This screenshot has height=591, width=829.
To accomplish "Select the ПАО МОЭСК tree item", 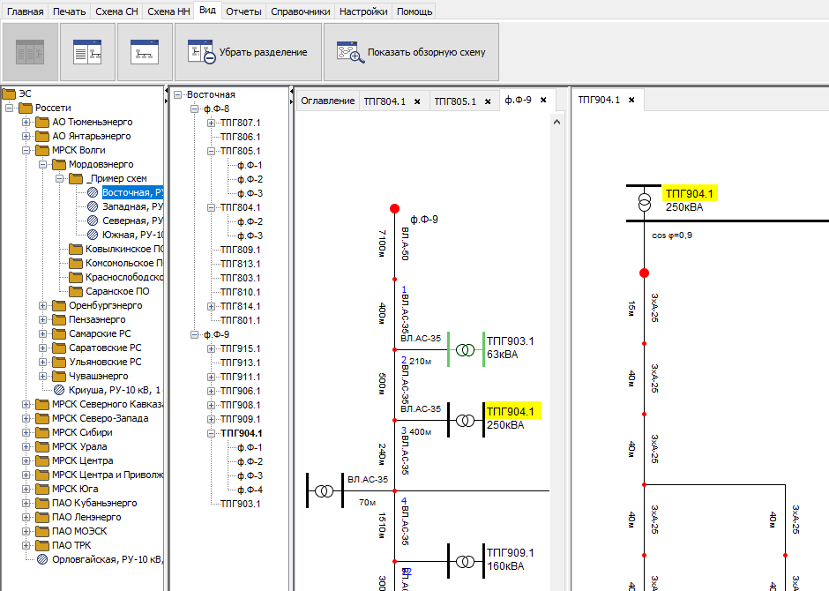I will coord(79,531).
